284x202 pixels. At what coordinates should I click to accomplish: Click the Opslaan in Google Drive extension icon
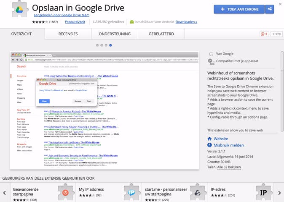pos(20,9)
